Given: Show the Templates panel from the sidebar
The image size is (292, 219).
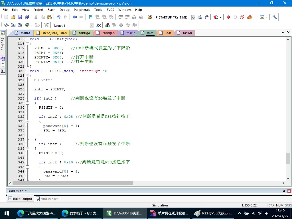Looking at the screenshot, I should (x=3, y=71).
